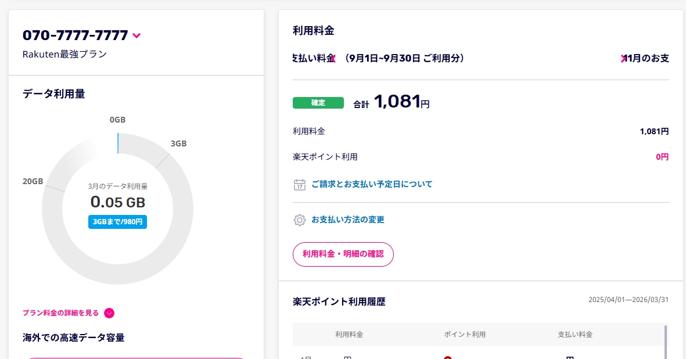
Task: Select the 9月1日~9月30日 ご利用分 payment tab
Action: point(404,58)
